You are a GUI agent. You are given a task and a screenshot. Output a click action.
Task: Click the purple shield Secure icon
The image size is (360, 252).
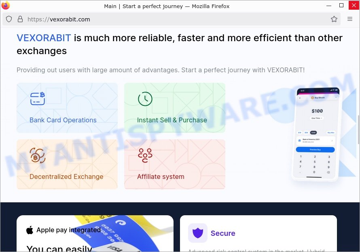[198, 233]
